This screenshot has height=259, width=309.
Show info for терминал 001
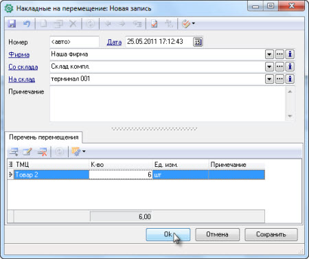[x=290, y=79]
